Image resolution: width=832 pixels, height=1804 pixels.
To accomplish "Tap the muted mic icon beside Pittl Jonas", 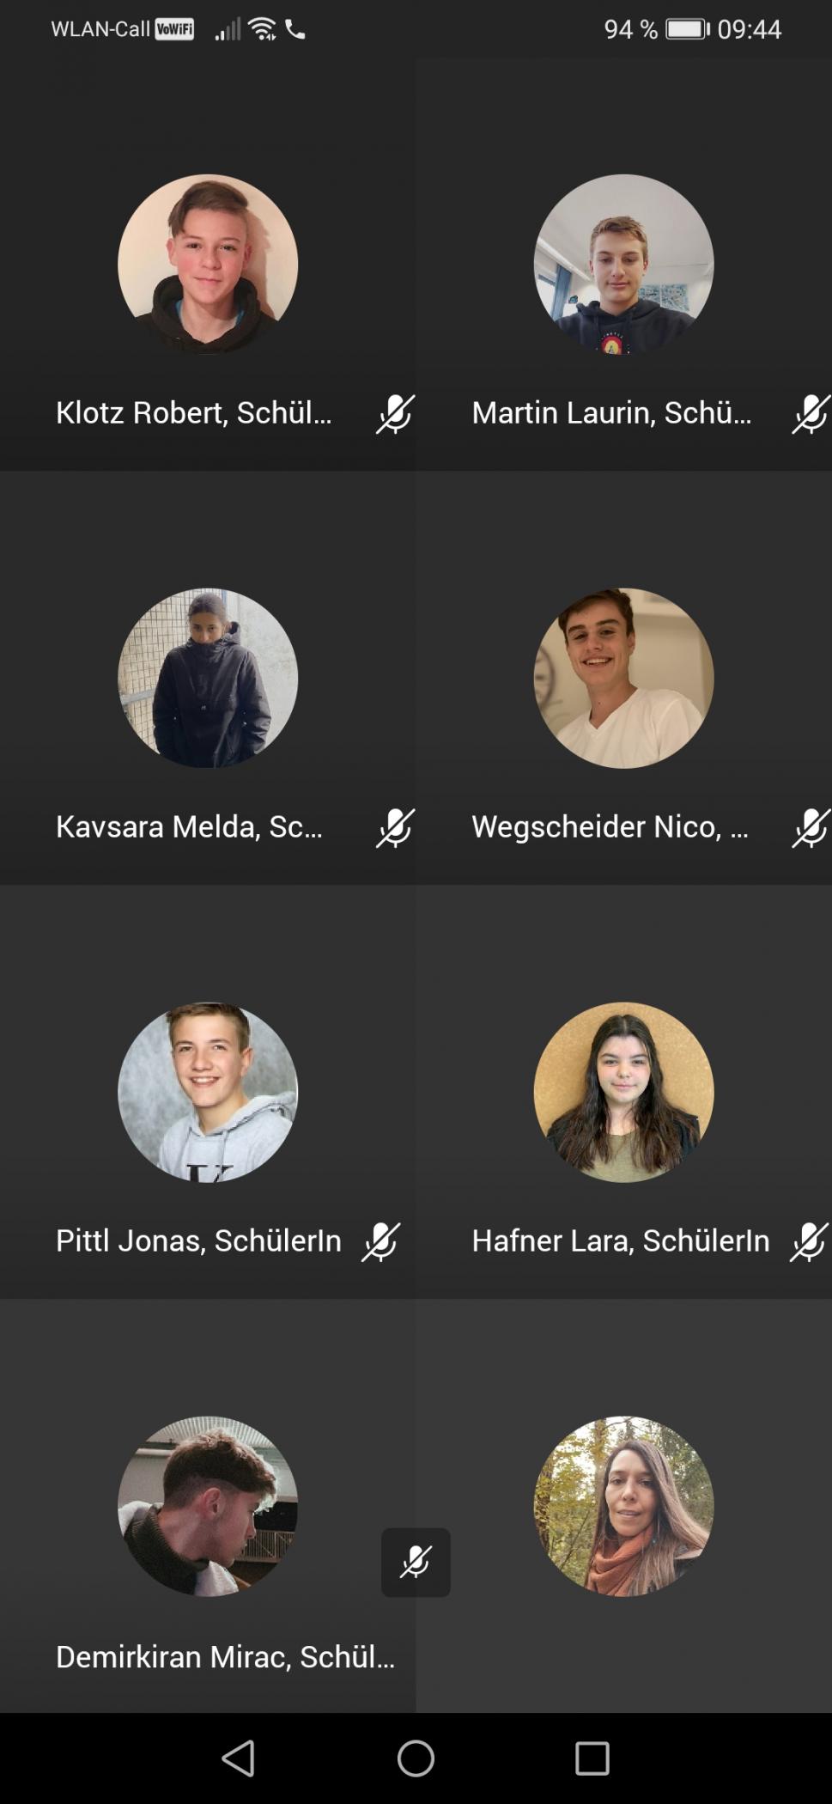I will [x=380, y=1242].
